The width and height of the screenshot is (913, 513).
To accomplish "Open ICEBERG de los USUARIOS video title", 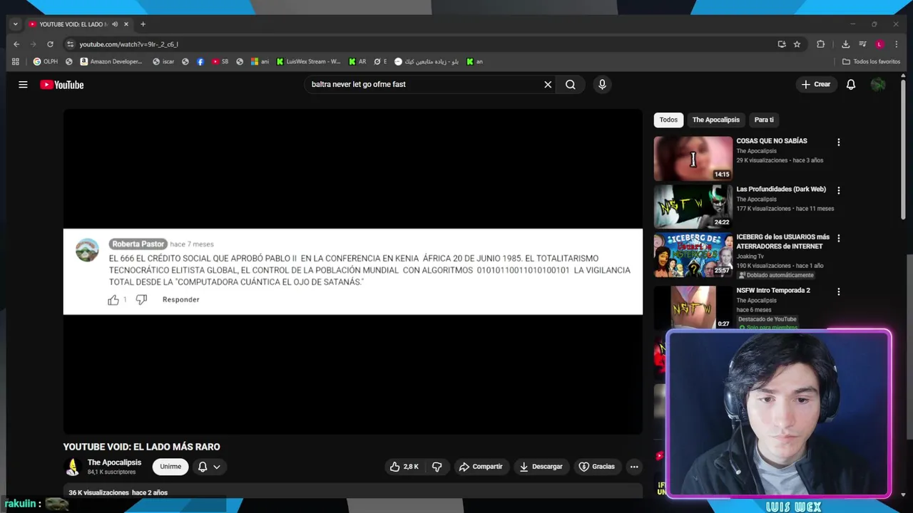I will click(783, 242).
